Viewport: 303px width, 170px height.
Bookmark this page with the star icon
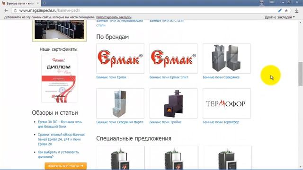click(x=286, y=10)
